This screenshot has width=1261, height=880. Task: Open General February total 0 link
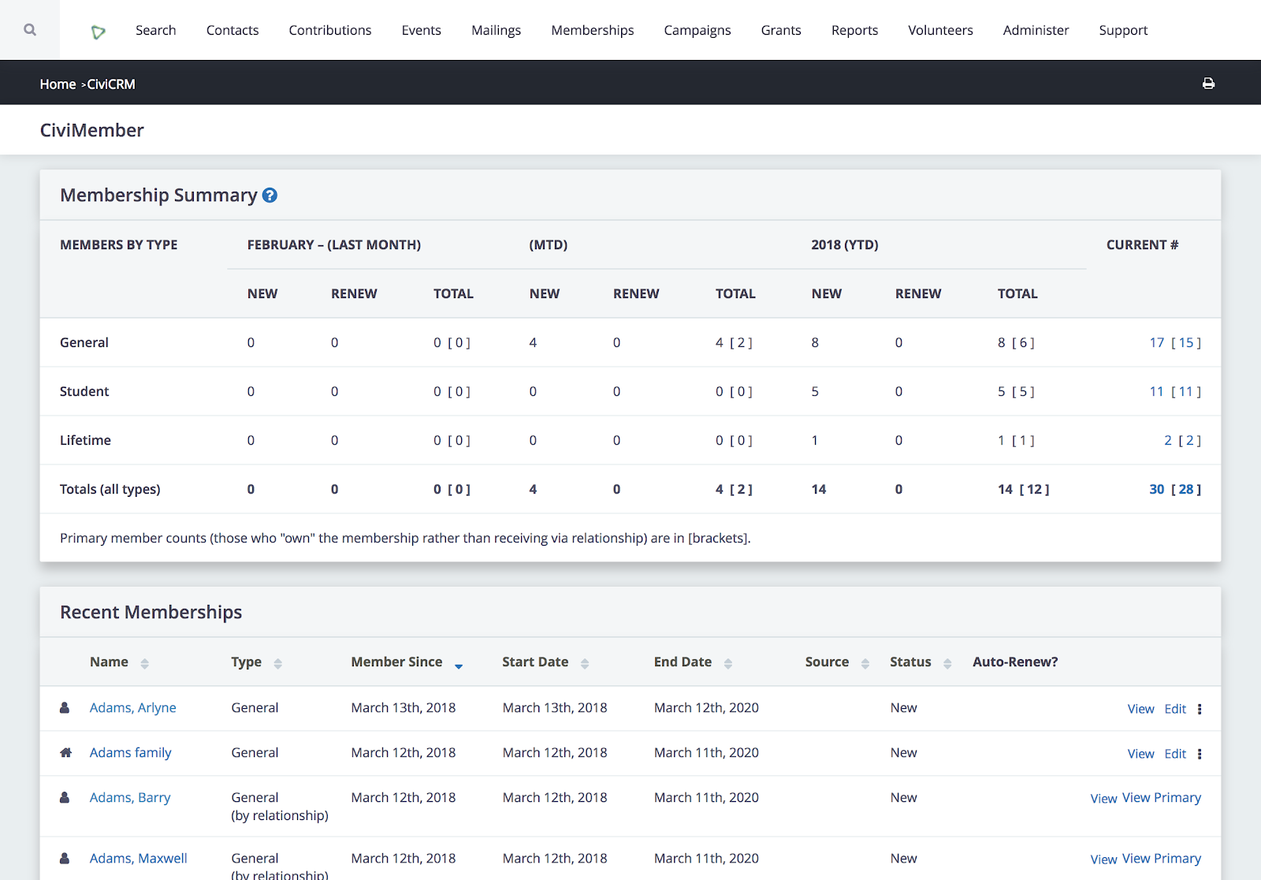pos(437,343)
